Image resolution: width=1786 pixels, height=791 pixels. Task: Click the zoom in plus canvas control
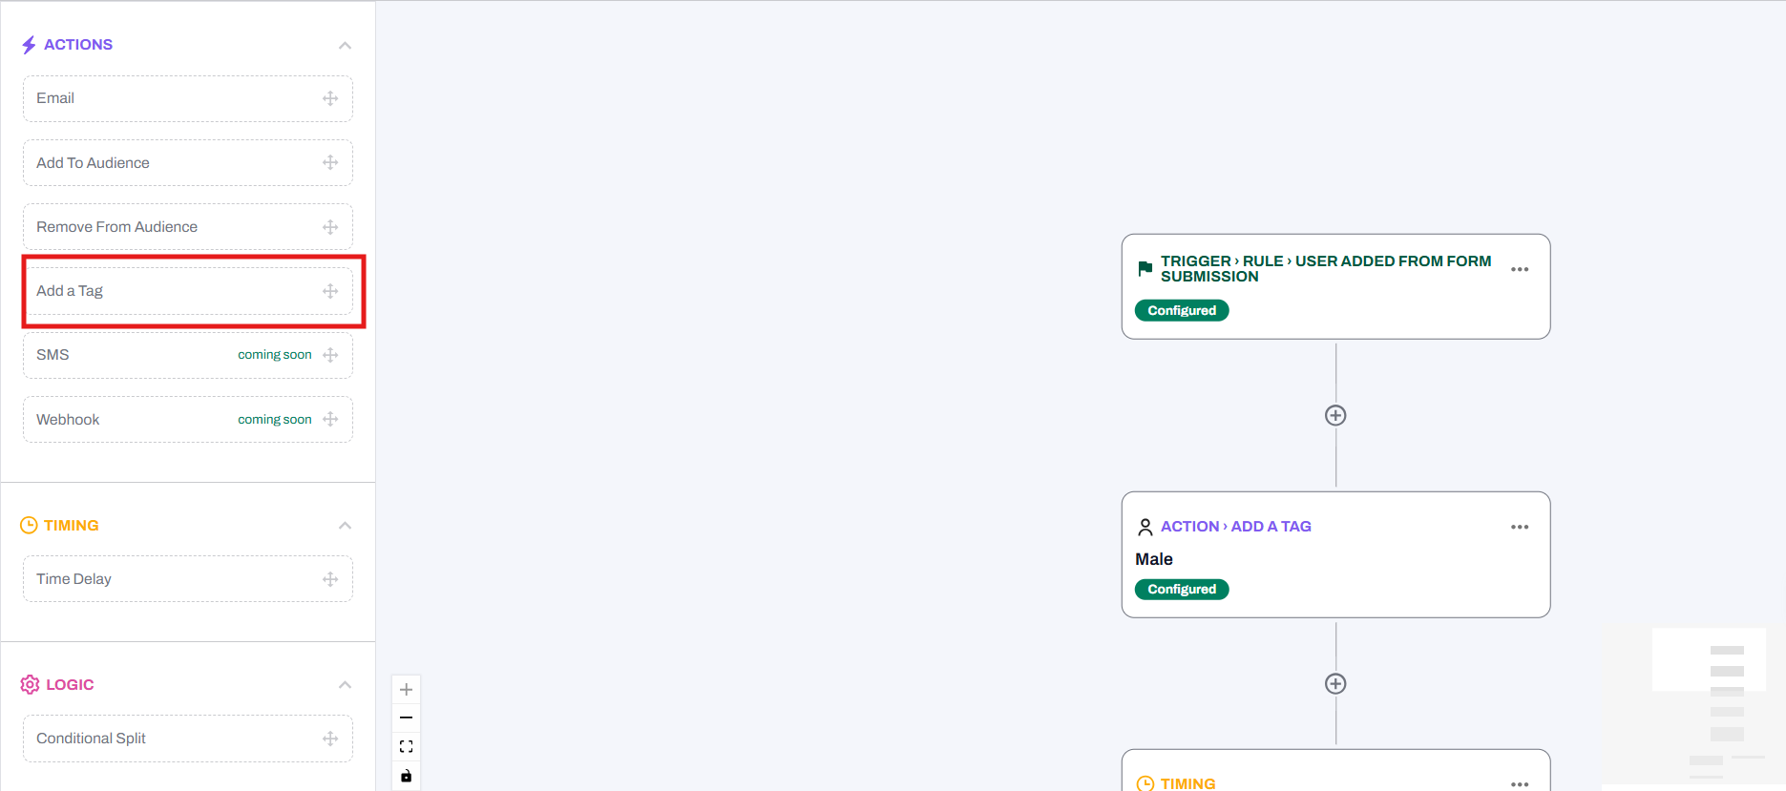pos(406,690)
